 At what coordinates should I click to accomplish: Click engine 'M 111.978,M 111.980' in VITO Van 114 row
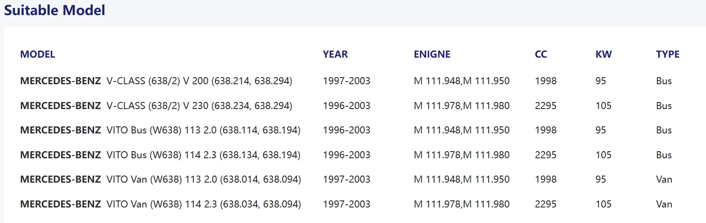(461, 204)
